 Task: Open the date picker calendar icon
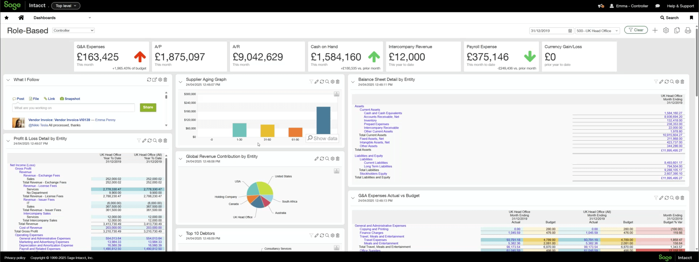(570, 31)
